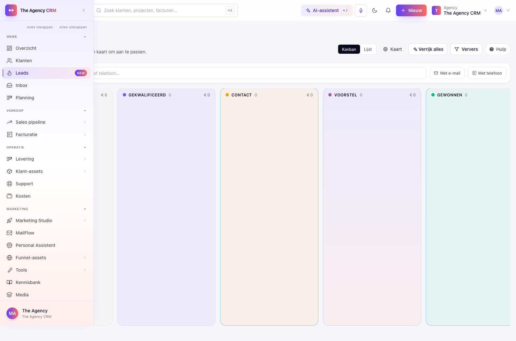
Task: Open The Agency profile at sidebar bottom
Action: point(47,313)
